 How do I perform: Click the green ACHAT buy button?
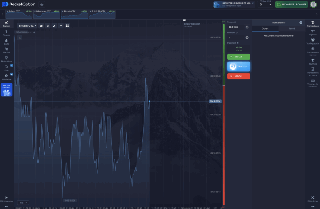click(239, 57)
